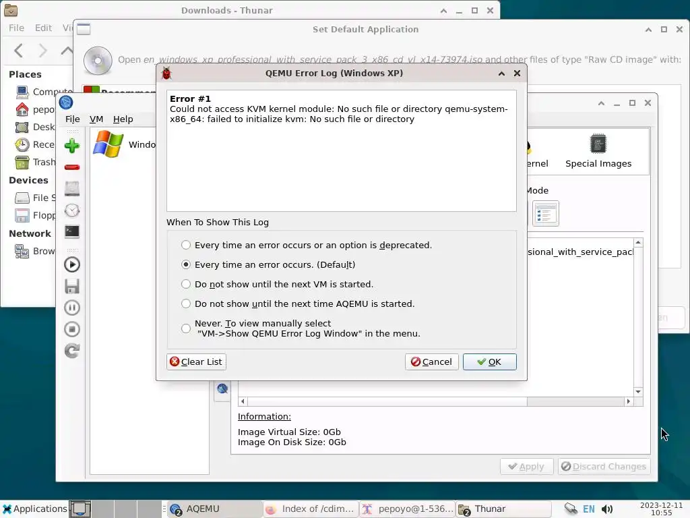
Task: Open Thunar's Edit menu
Action: pos(43,28)
